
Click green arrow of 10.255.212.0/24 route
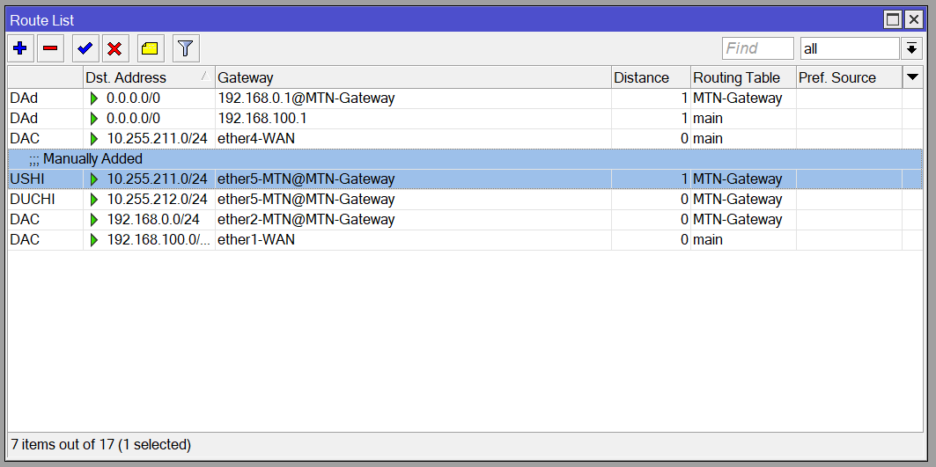(x=93, y=200)
